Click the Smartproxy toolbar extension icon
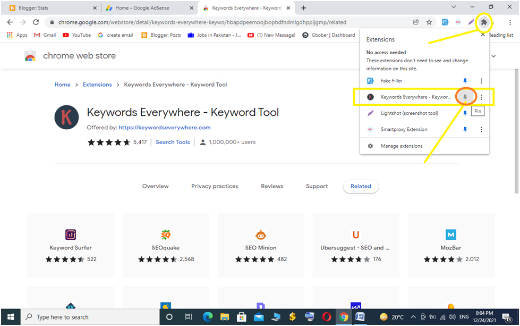Screen dimensions: 520x326 (458, 22)
